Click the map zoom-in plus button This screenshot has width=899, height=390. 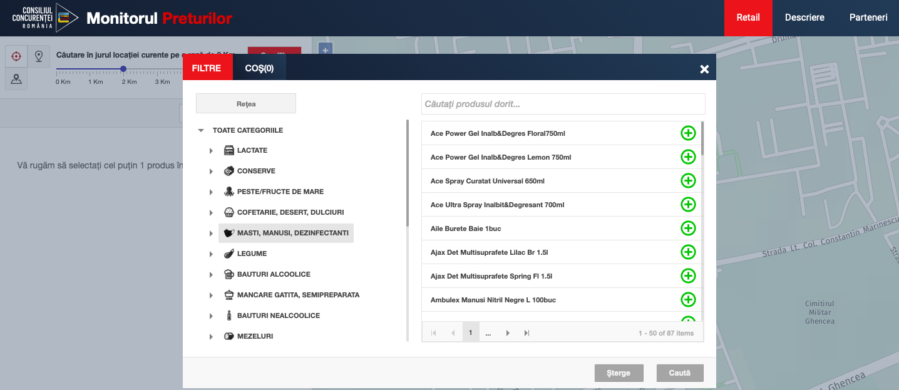point(325,49)
